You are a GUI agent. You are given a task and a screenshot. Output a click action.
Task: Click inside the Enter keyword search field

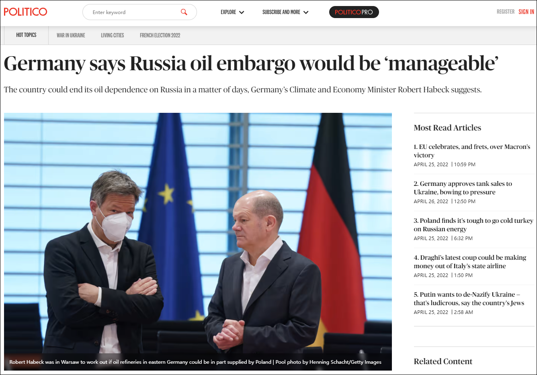[135, 12]
